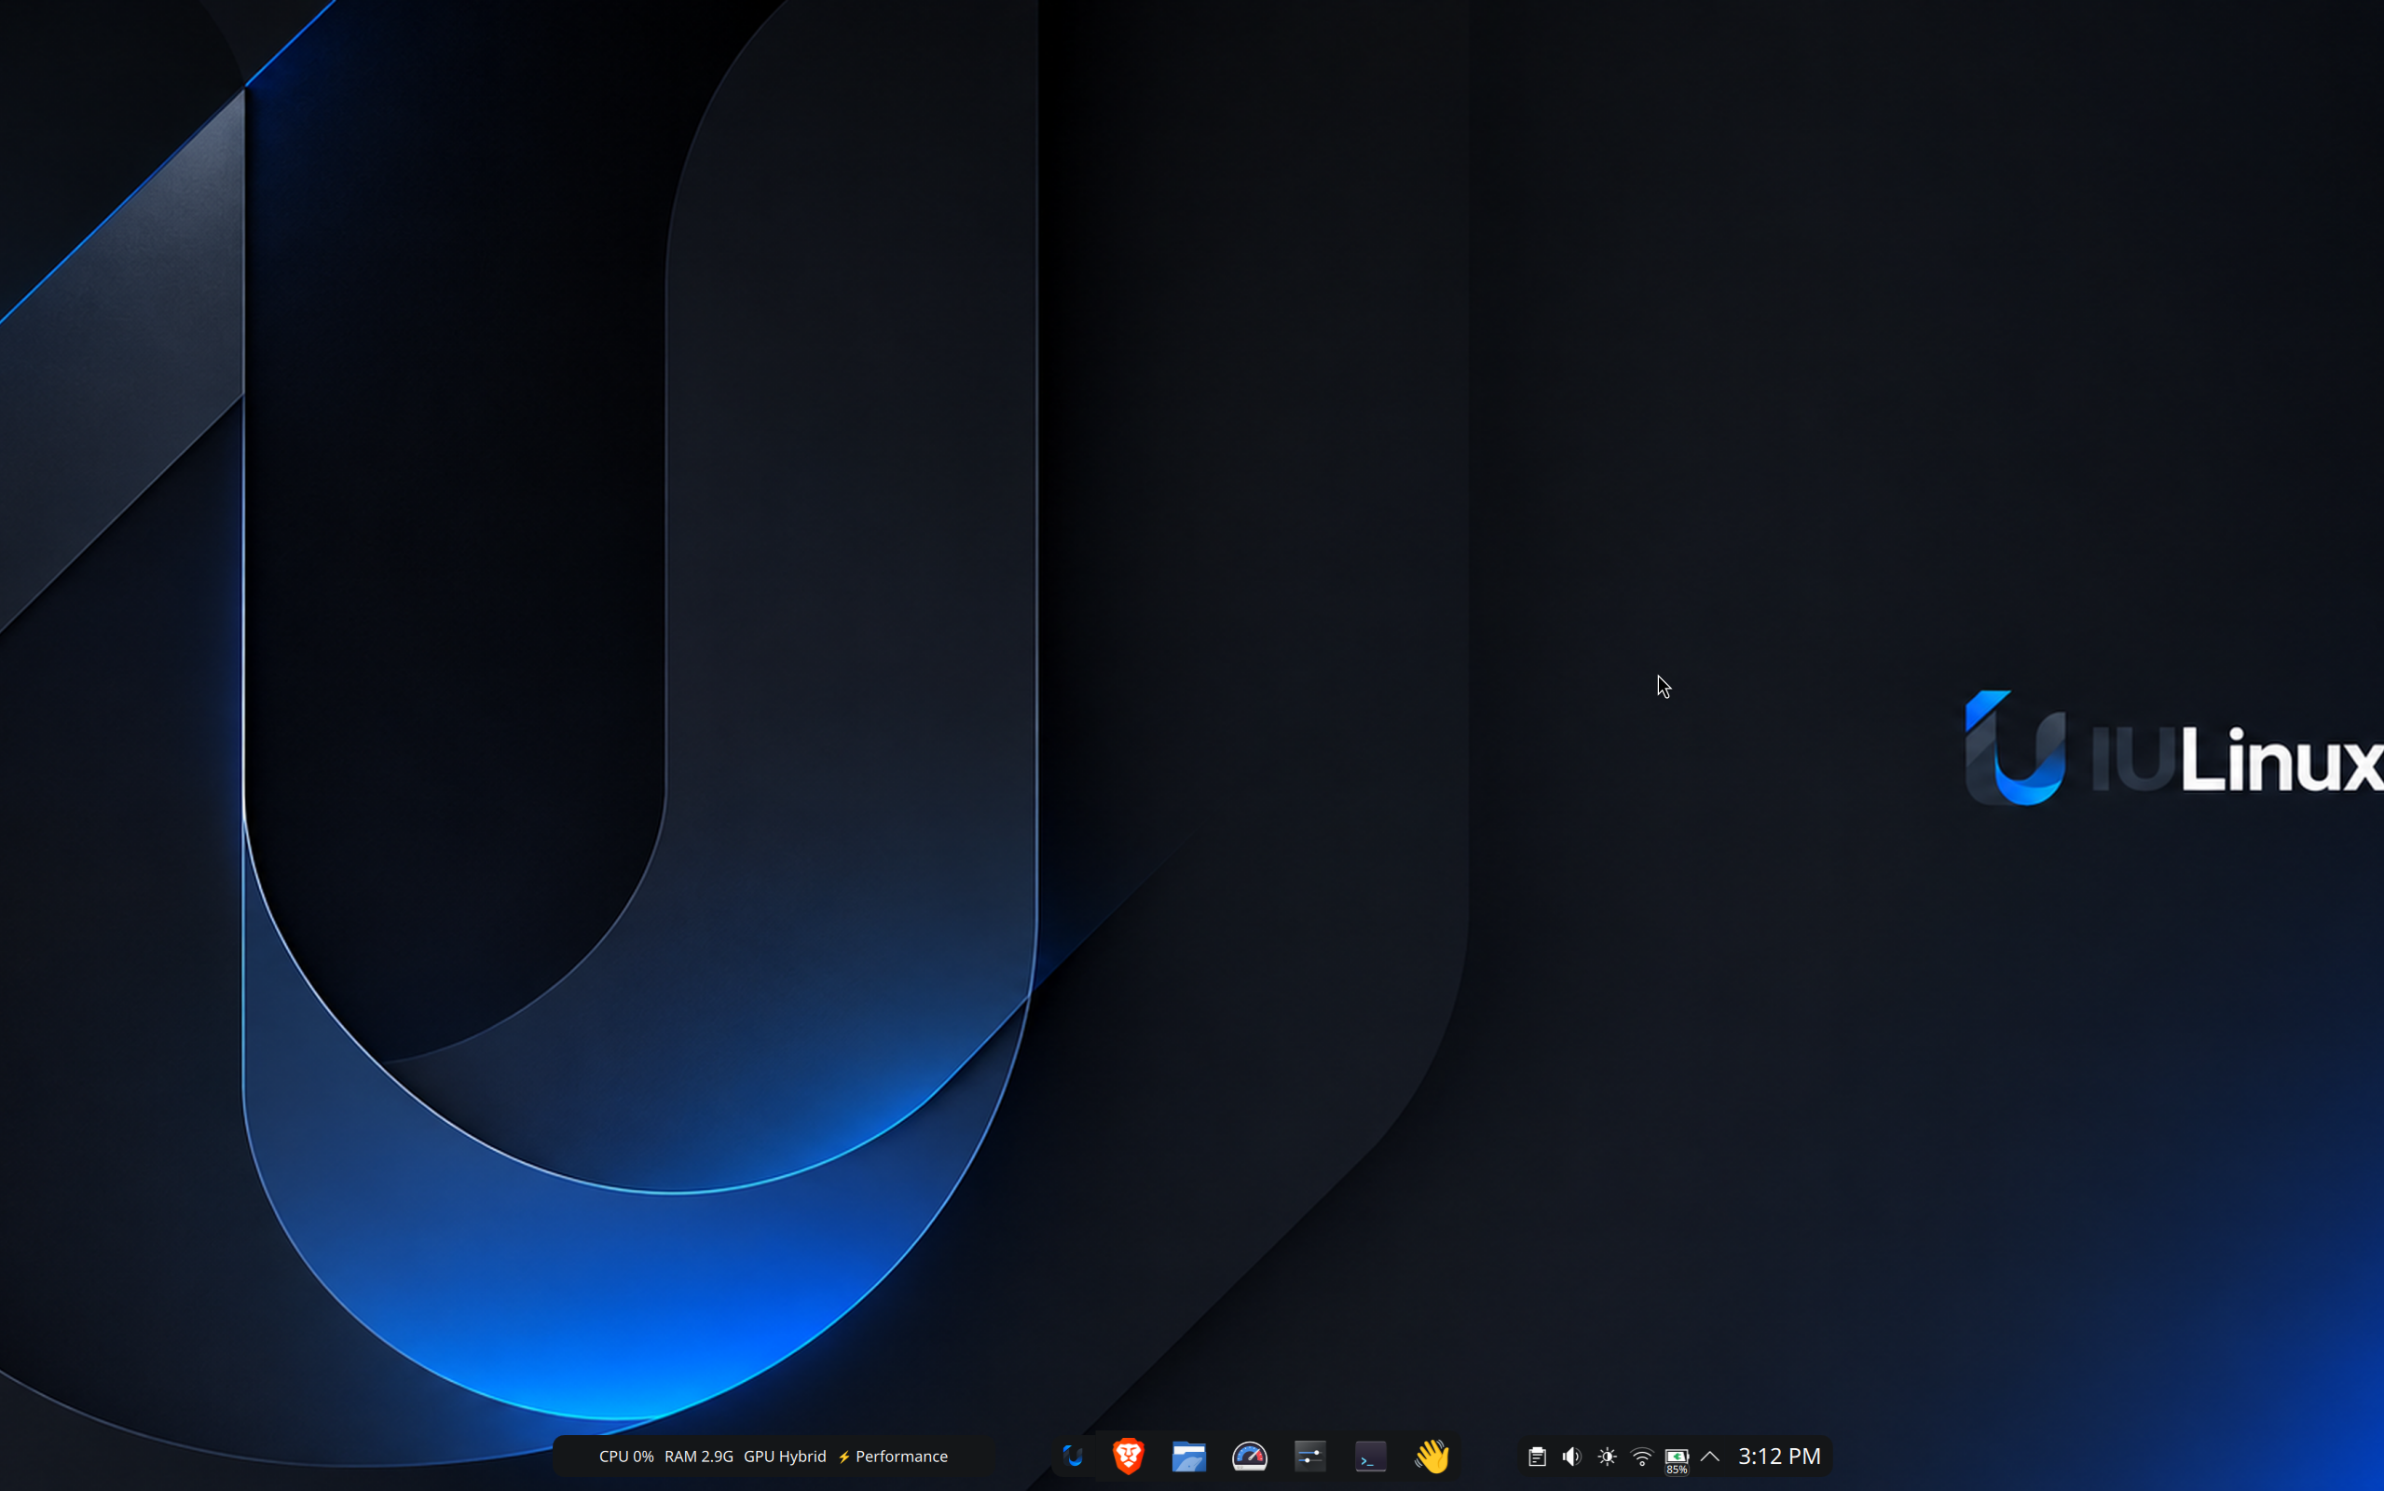
Task: Click the GPU Hybrid indicator
Action: (x=785, y=1457)
